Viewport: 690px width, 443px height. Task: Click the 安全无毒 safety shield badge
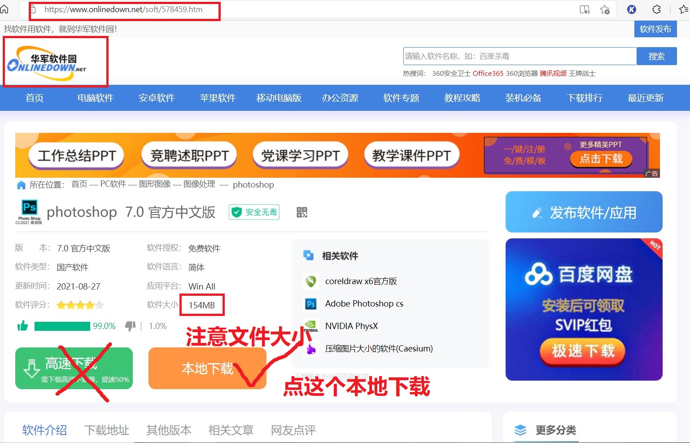coord(253,212)
